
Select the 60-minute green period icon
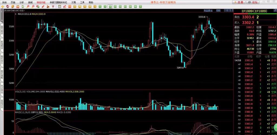click(x=125, y=7)
